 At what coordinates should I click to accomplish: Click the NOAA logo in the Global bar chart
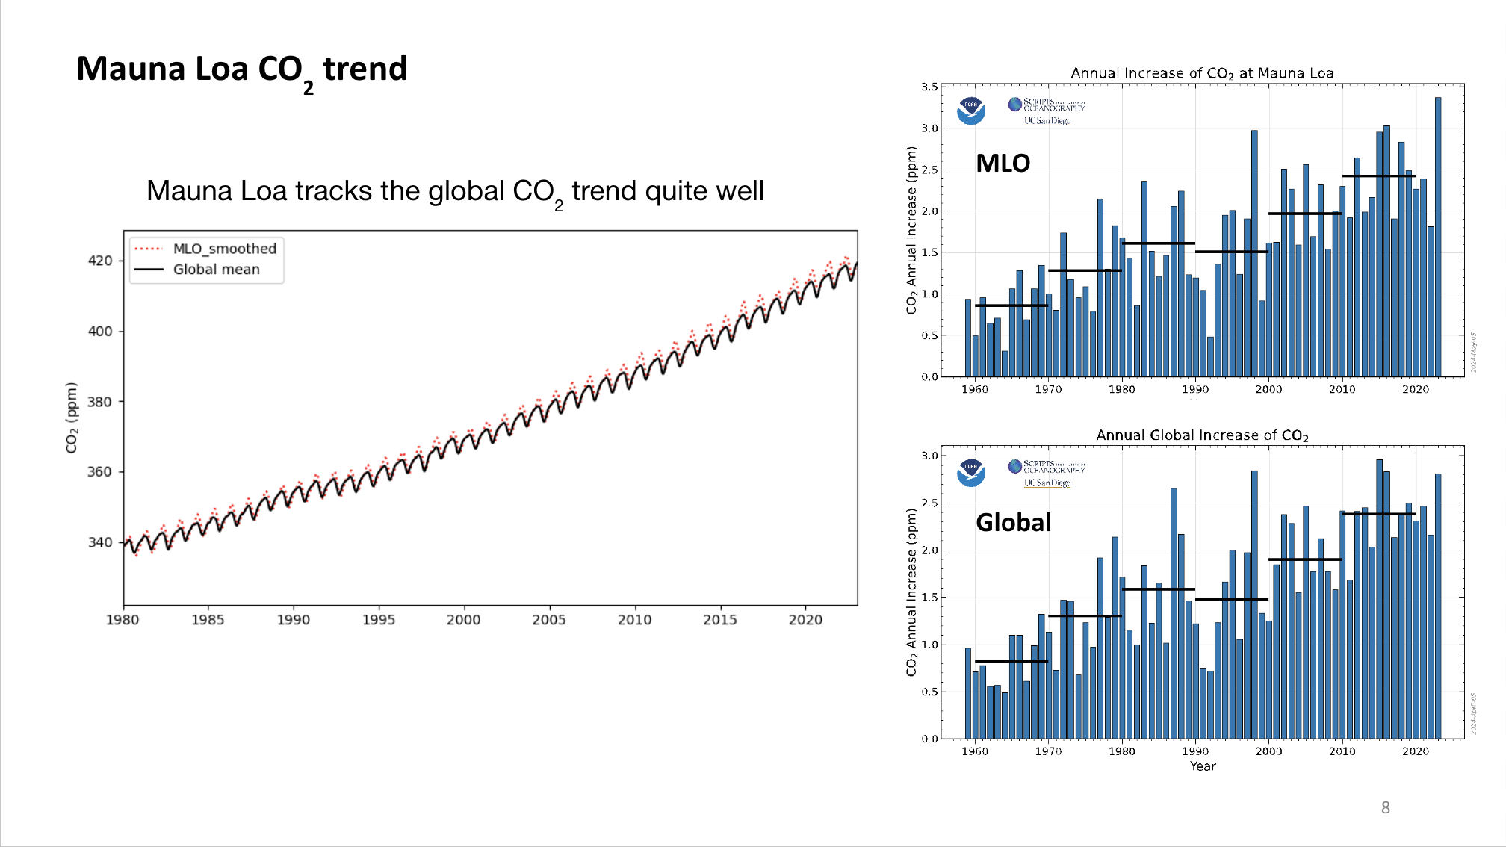click(970, 473)
